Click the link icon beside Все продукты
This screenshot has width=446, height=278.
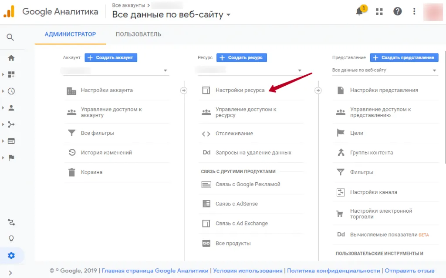206,243
